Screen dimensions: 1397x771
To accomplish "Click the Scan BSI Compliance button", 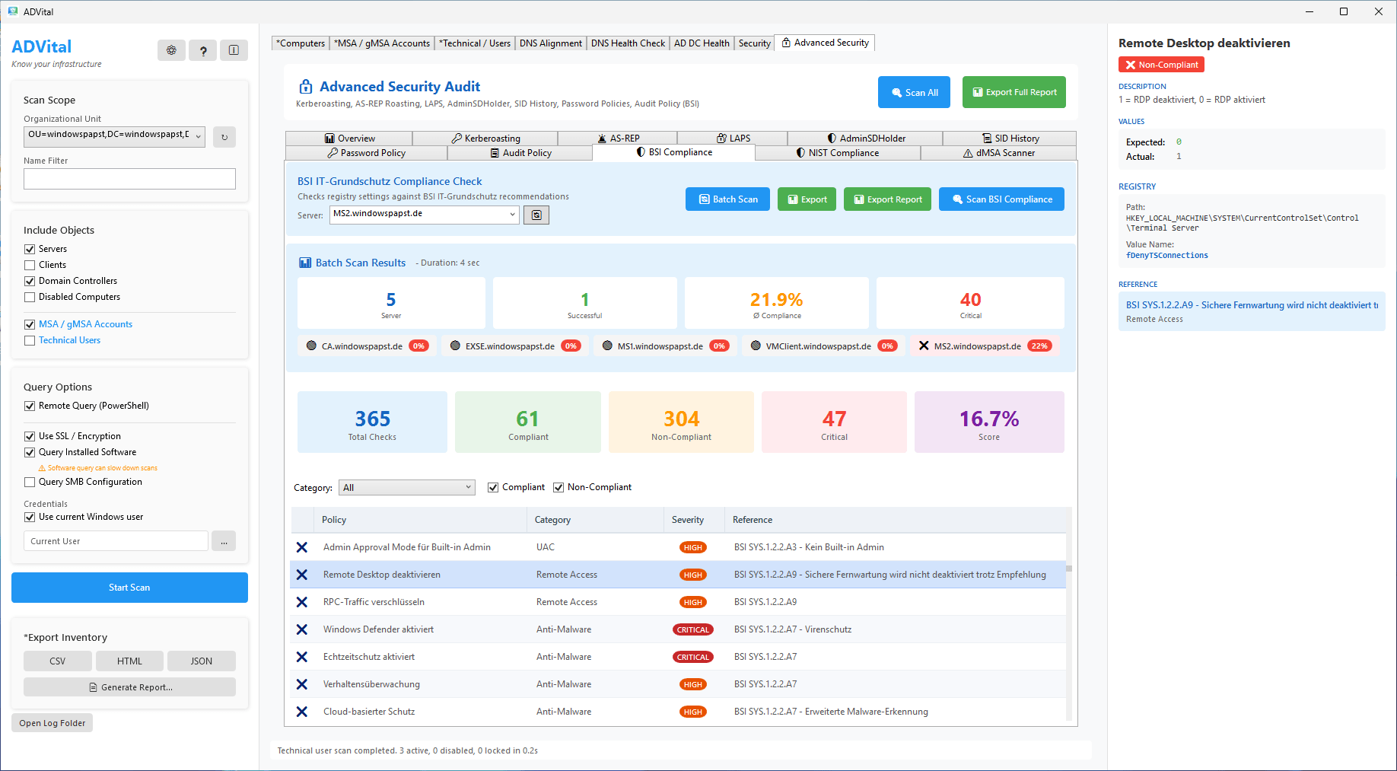I will pos(1001,199).
